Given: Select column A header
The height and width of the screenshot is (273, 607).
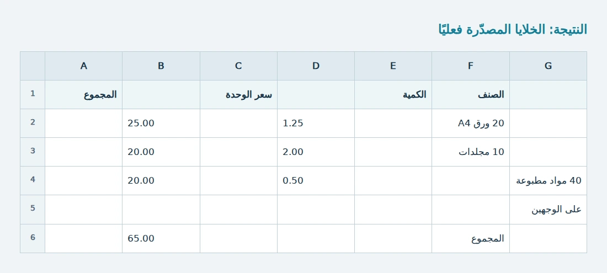Looking at the screenshot, I should point(84,66).
